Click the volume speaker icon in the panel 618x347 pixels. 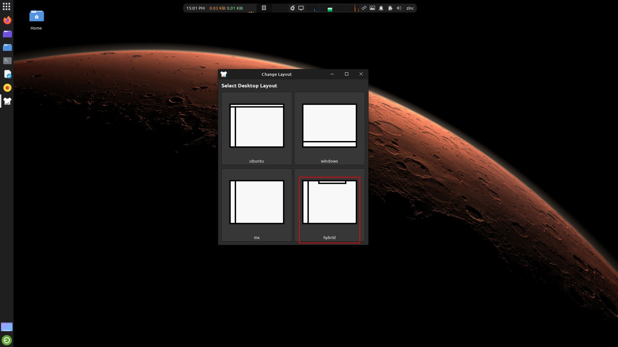coord(399,8)
